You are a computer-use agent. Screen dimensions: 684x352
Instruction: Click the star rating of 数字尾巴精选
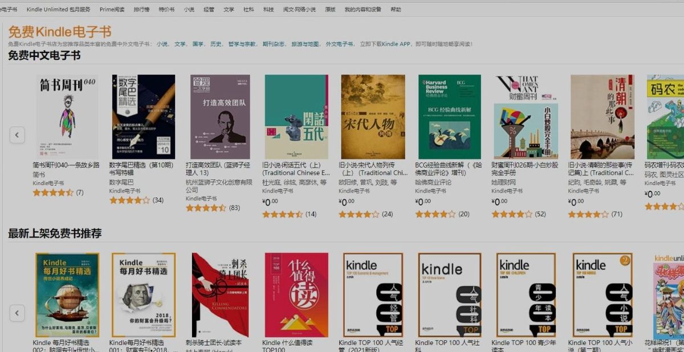click(129, 200)
